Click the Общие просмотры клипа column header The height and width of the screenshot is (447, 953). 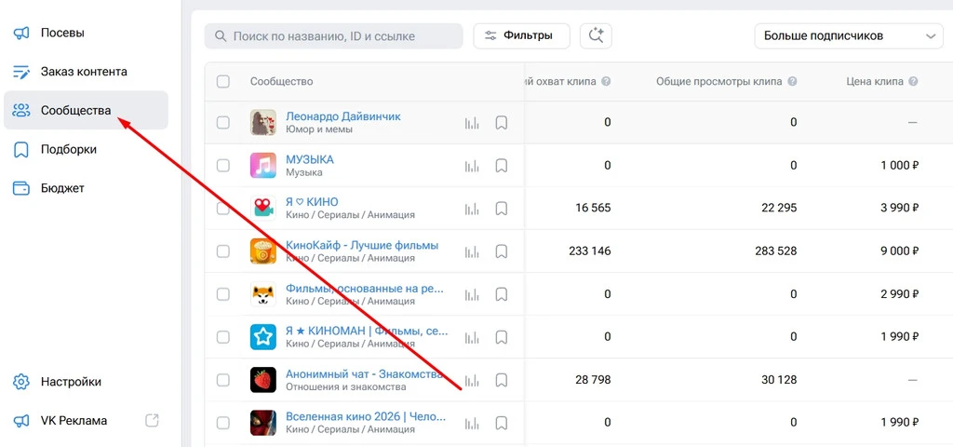click(719, 82)
